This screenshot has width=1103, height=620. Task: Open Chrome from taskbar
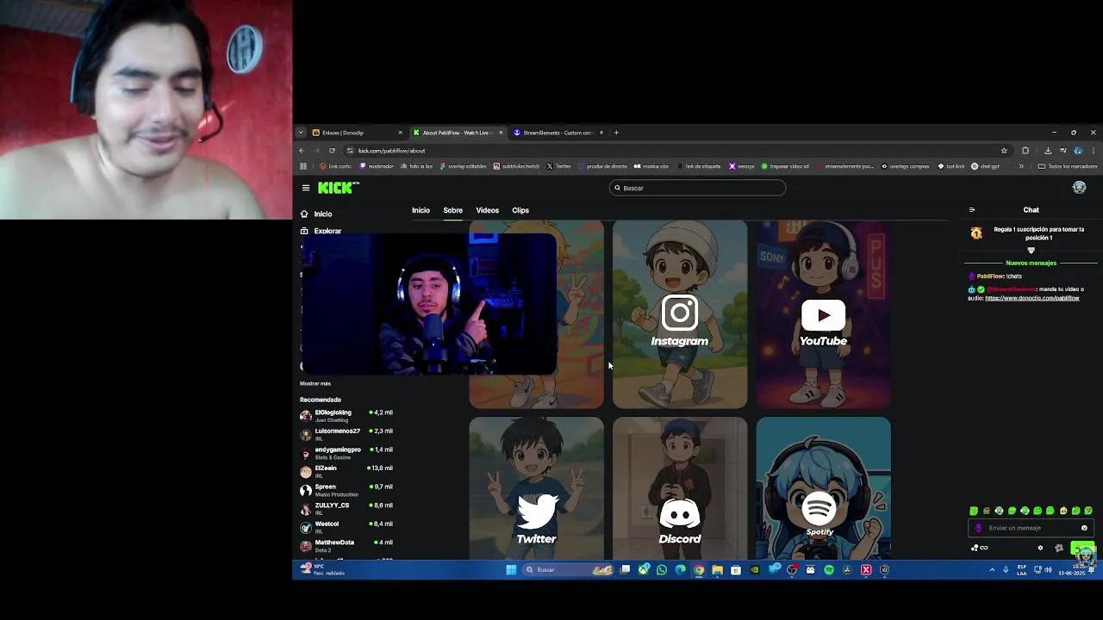coord(699,570)
